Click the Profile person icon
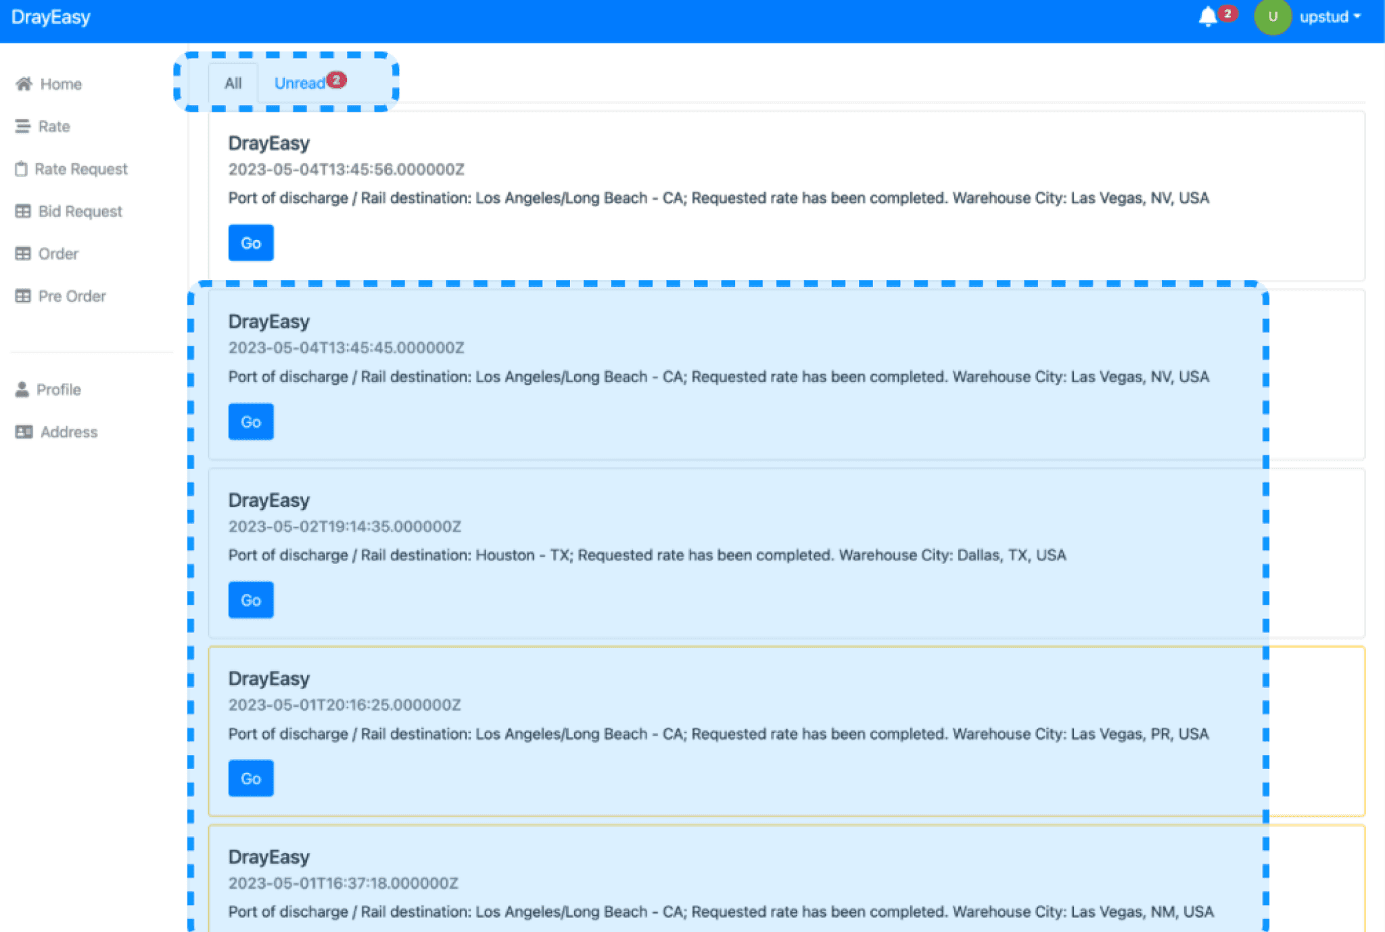The height and width of the screenshot is (932, 1385). 22,390
